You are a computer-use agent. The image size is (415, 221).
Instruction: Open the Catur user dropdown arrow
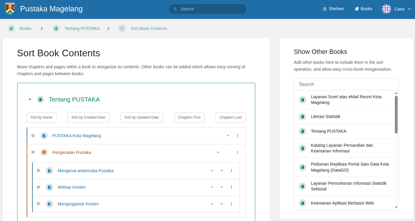[409, 9]
